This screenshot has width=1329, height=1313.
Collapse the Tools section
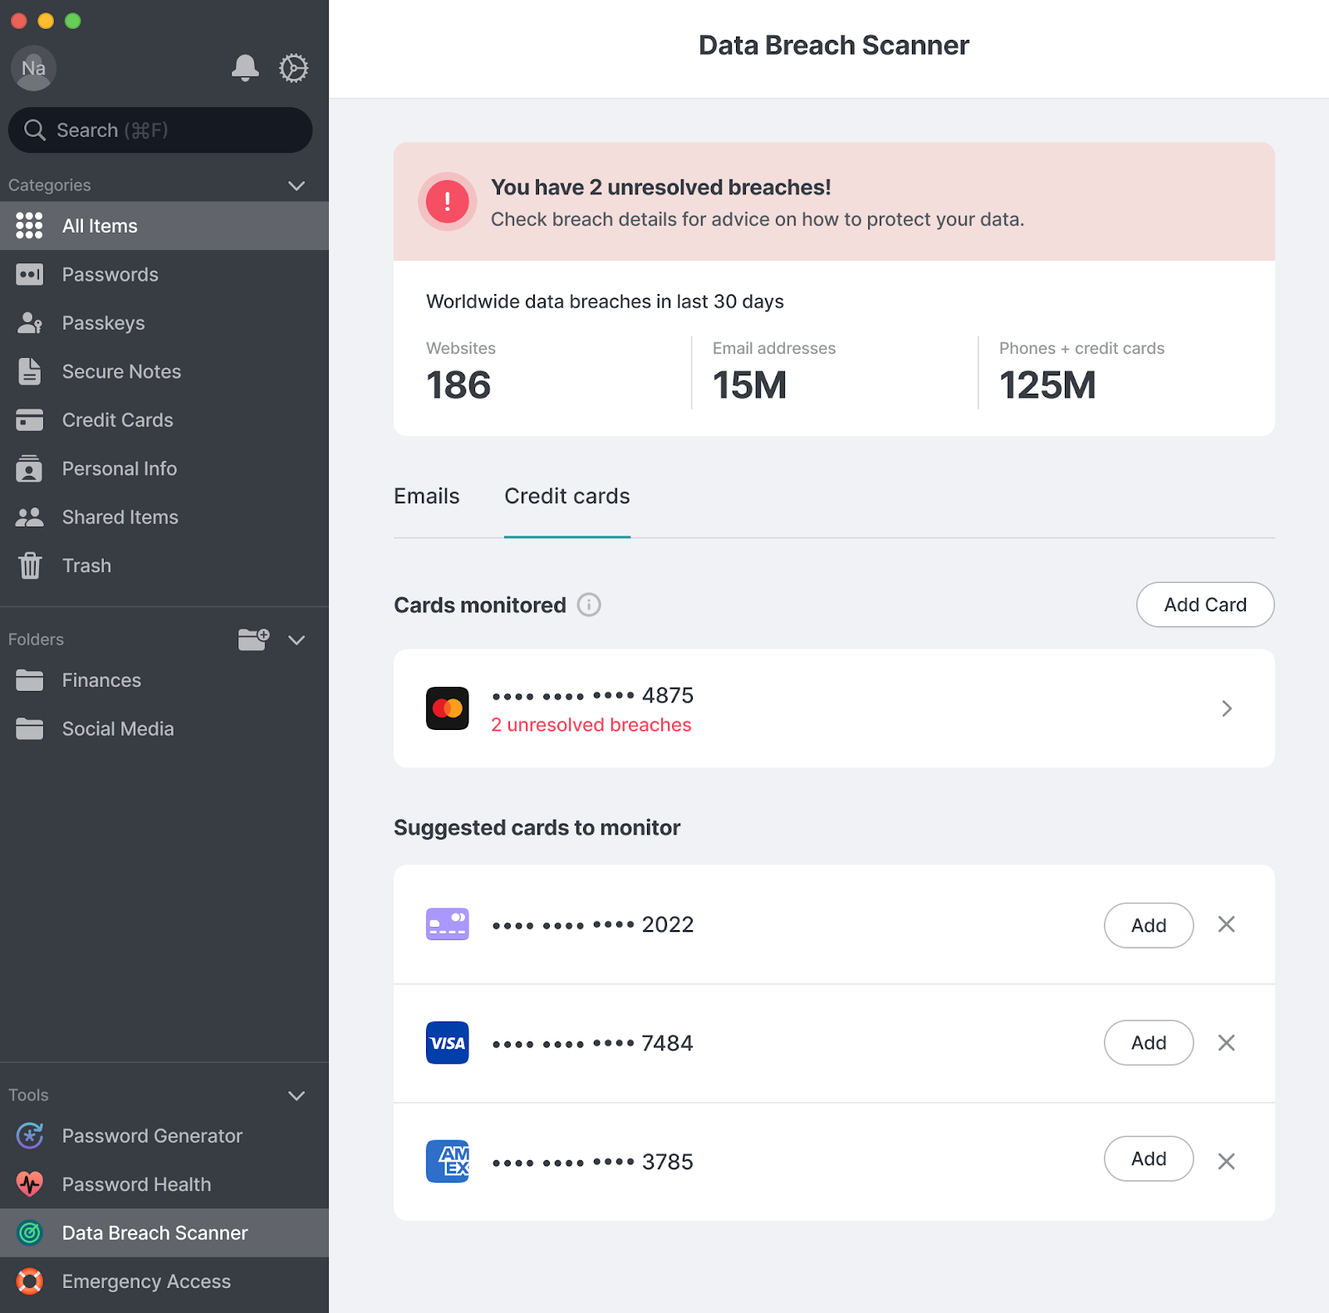[x=297, y=1095]
